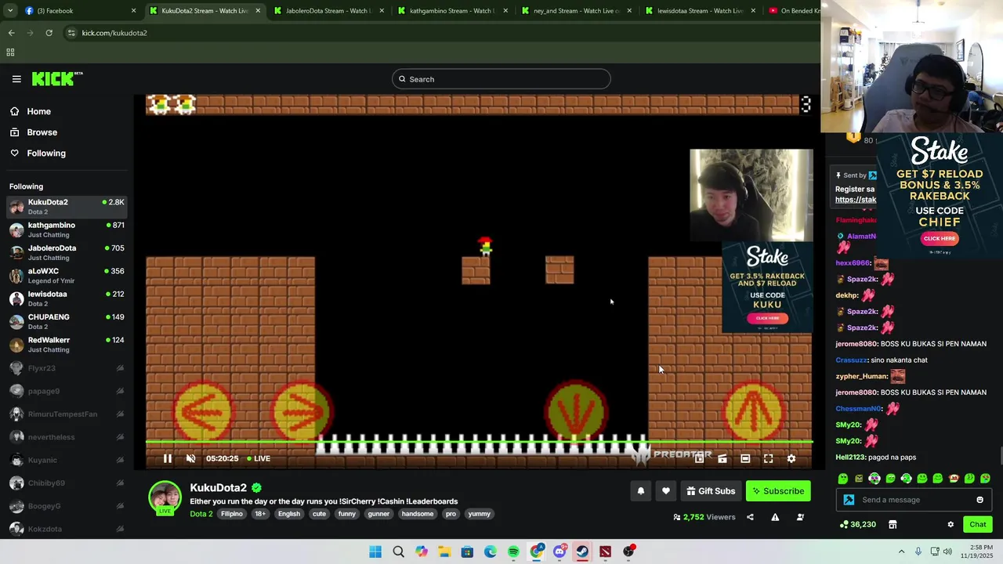Open Discord from the taskbar
Screen dimensions: 1003x564
tap(559, 551)
